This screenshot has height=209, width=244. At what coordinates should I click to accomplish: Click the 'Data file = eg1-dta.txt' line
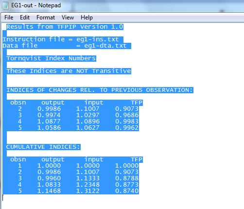(65, 46)
